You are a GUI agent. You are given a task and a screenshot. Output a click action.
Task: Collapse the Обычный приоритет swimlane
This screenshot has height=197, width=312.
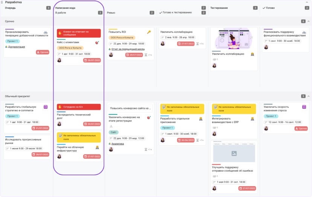[308, 96]
